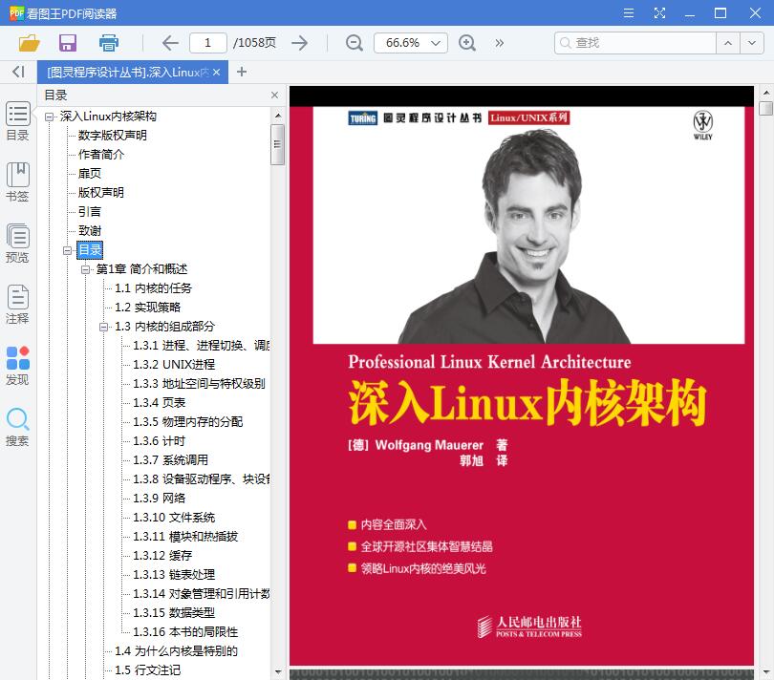The width and height of the screenshot is (774, 680).
Task: Select 1.3.3 地址空间与特权级别 entry
Action: pyautogui.click(x=199, y=384)
